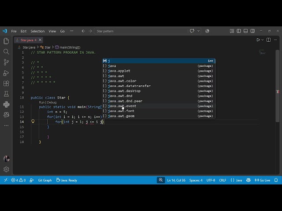Open the View menu
Image resolution: width=282 pixels, height=211 pixels.
pos(52,31)
